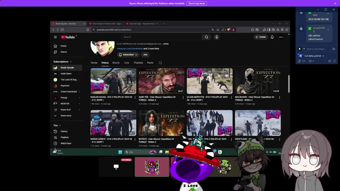This screenshot has height=191, width=340.
Task: Search within channel magnifier icon
Action: pyautogui.click(x=160, y=63)
